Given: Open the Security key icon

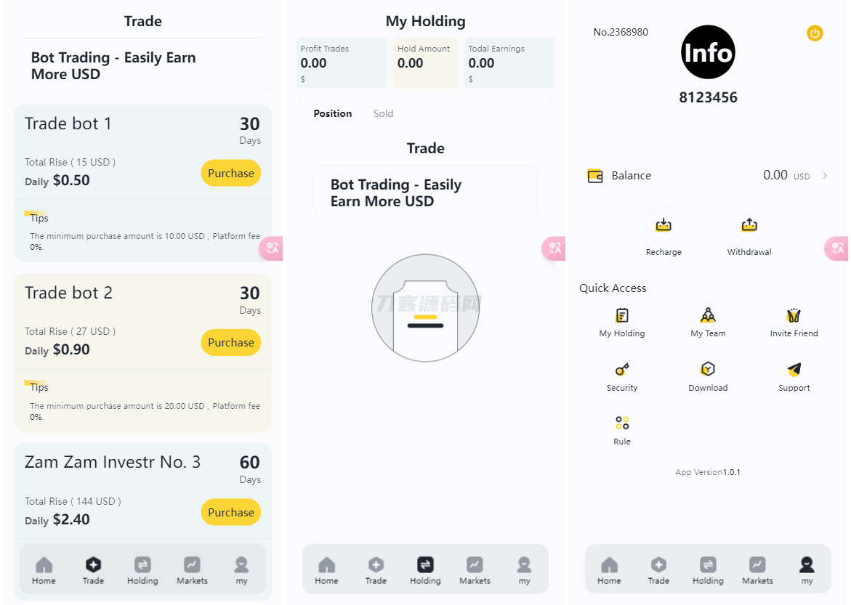Looking at the screenshot, I should pyautogui.click(x=622, y=370).
